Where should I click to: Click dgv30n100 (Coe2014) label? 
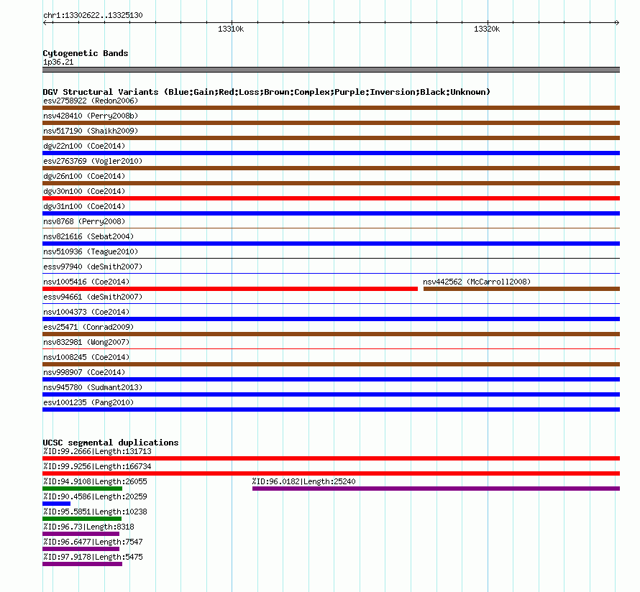84,191
